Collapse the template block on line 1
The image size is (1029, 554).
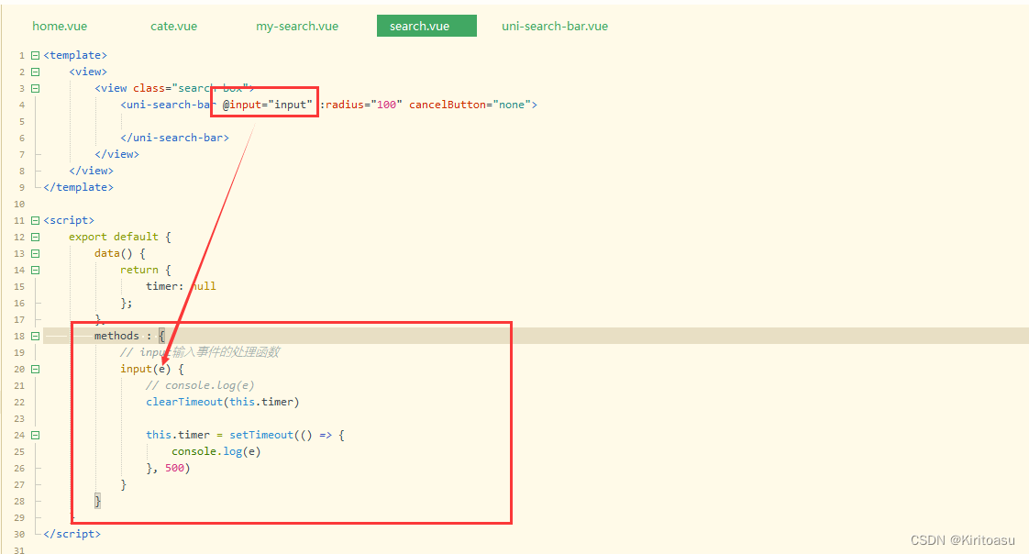pos(36,56)
